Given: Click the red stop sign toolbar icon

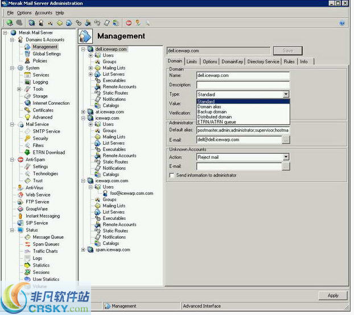Looking at the screenshot, I should tap(129, 23).
